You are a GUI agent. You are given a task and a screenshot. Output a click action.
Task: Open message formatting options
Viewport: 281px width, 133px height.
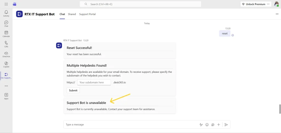[x=201, y=125]
